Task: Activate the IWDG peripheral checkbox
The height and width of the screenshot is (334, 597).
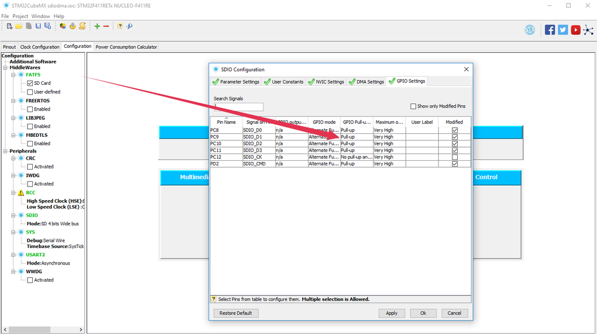Action: pos(30,184)
